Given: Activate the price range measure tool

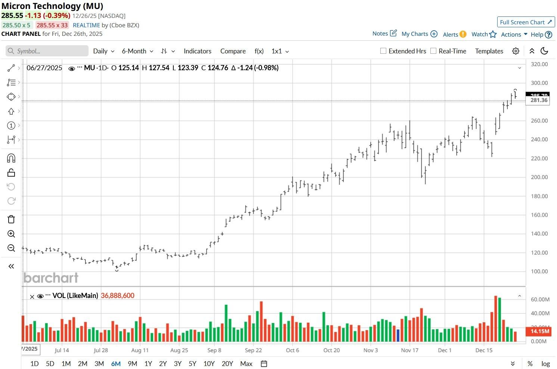Looking at the screenshot, I should tap(11, 140).
